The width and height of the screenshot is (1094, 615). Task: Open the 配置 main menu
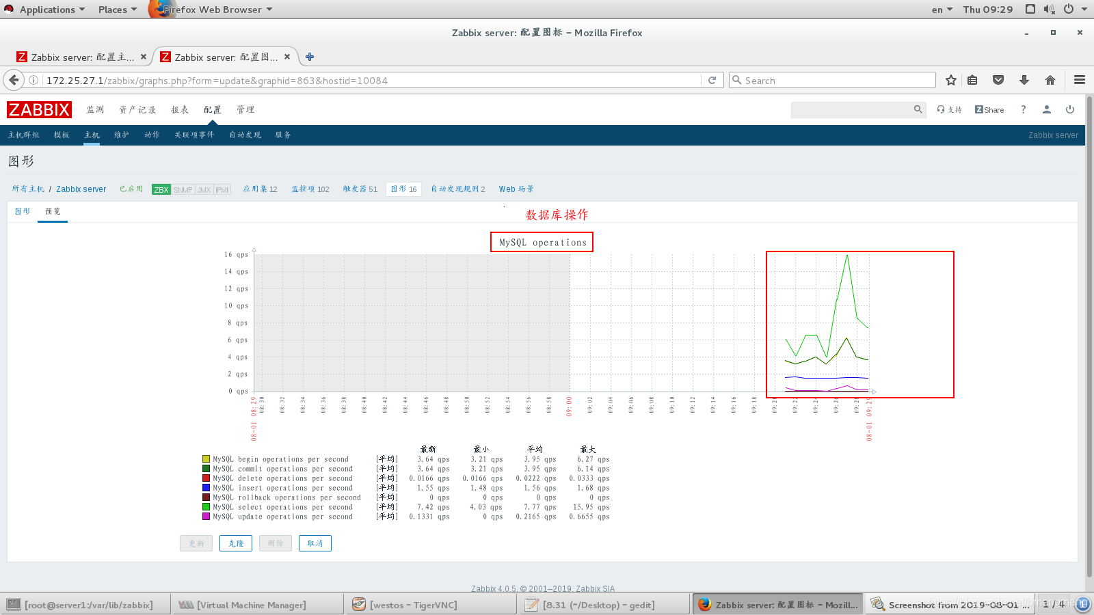213,109
